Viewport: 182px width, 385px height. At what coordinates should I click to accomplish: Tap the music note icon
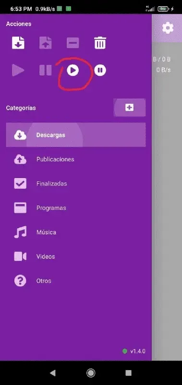pyautogui.click(x=20, y=232)
